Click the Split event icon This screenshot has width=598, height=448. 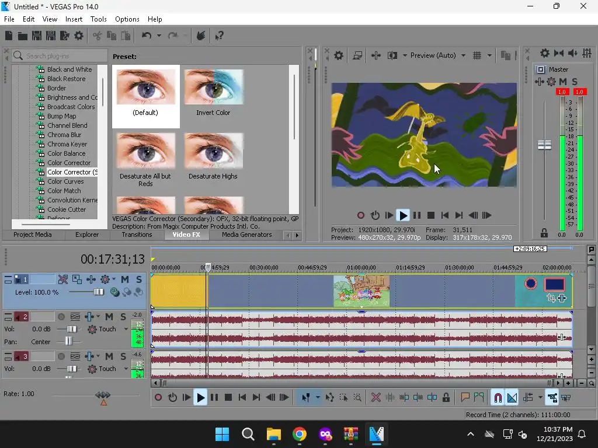pyautogui.click(x=432, y=398)
